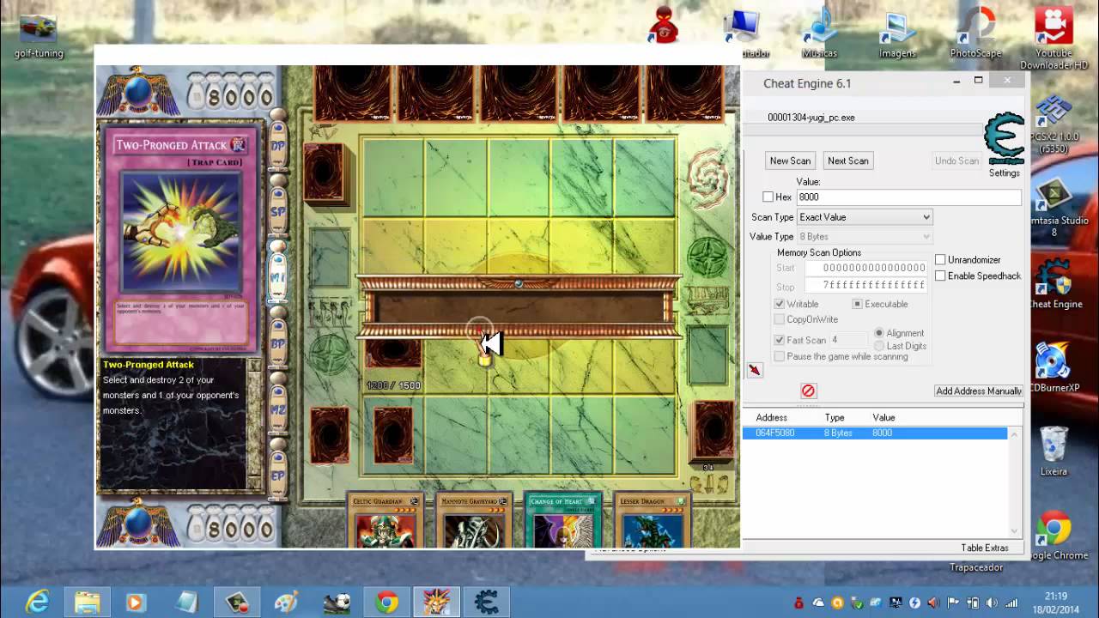The image size is (1099, 618).
Task: Open the Scan Type dropdown
Action: click(x=865, y=217)
